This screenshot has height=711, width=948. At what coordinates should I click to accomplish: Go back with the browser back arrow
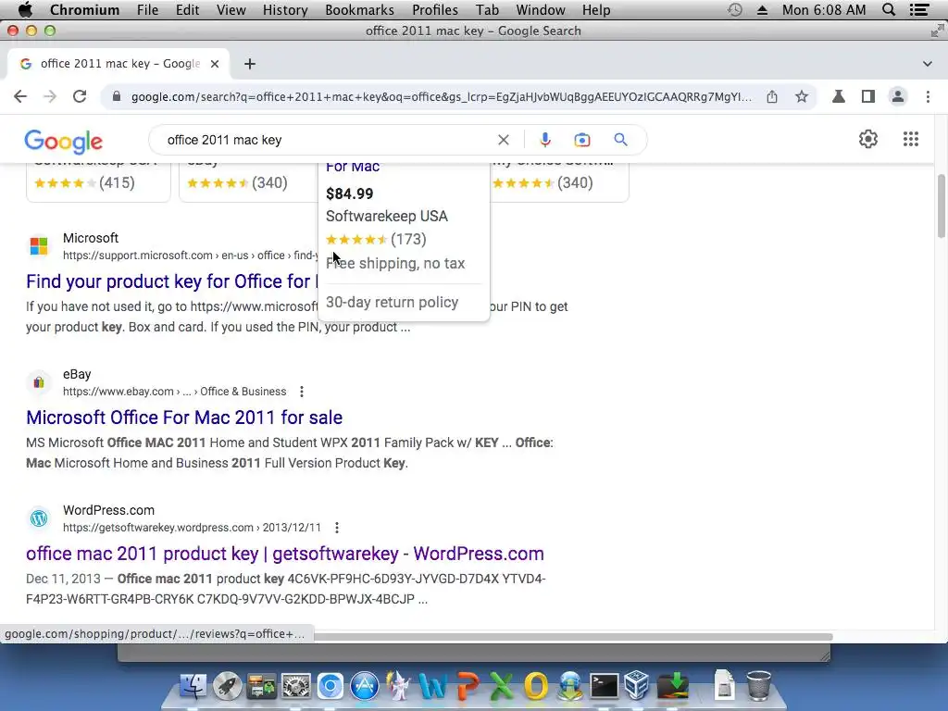point(20,96)
